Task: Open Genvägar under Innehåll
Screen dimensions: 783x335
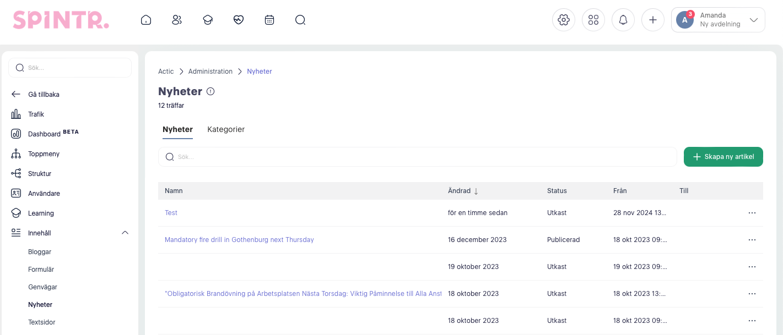Action: tap(42, 287)
